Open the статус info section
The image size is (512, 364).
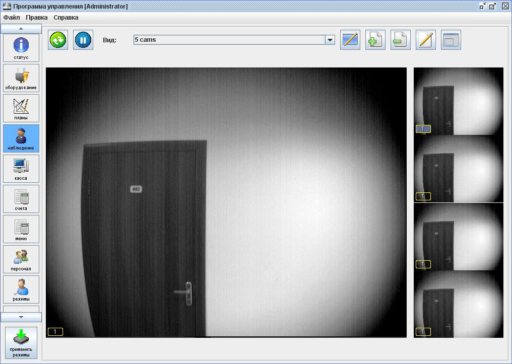tap(21, 48)
